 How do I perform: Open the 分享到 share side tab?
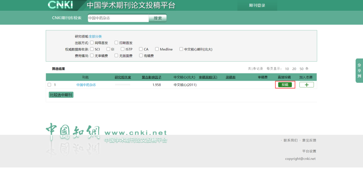pyautogui.click(x=359, y=70)
